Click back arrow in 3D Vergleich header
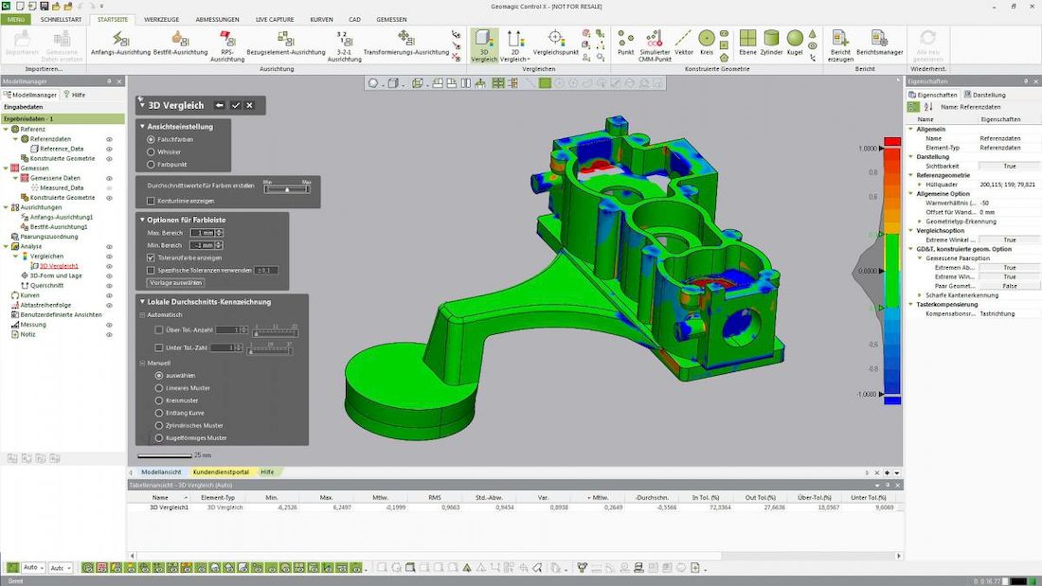Screen dimensions: 1042x586 pos(220,105)
